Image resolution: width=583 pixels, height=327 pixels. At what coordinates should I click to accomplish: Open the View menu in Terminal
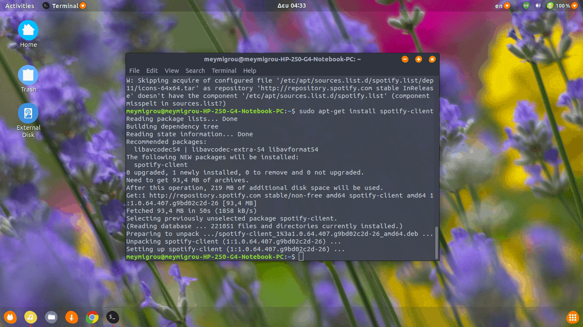[x=172, y=71]
